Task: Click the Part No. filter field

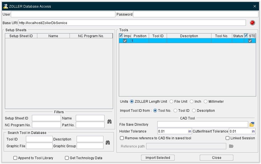Action: 90,125
